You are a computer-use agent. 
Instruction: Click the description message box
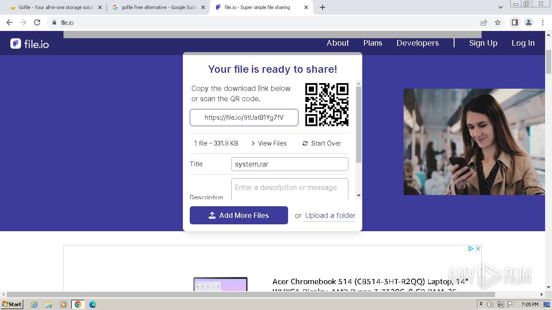(x=290, y=189)
